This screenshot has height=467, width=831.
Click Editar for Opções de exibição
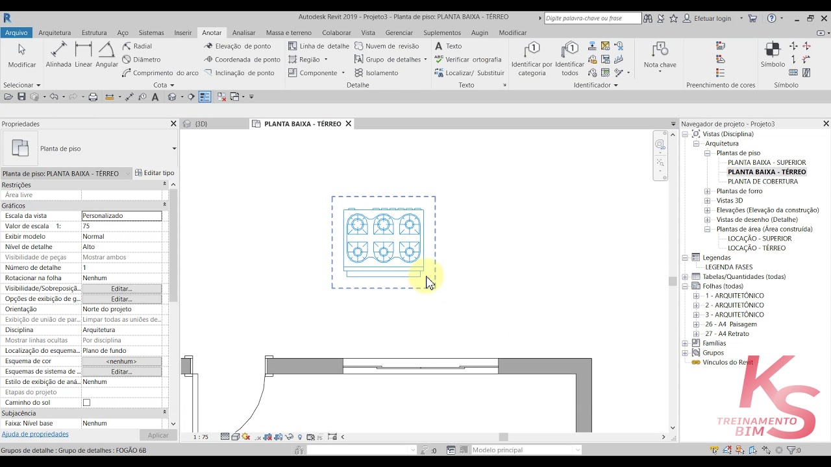tap(121, 299)
